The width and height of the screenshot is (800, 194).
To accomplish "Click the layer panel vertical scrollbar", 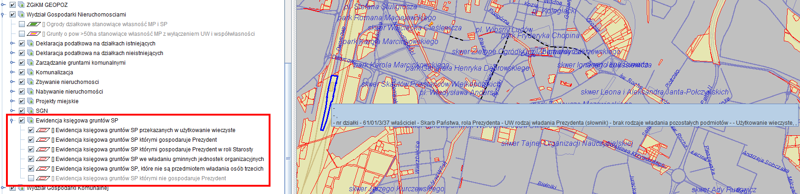I will [288, 115].
